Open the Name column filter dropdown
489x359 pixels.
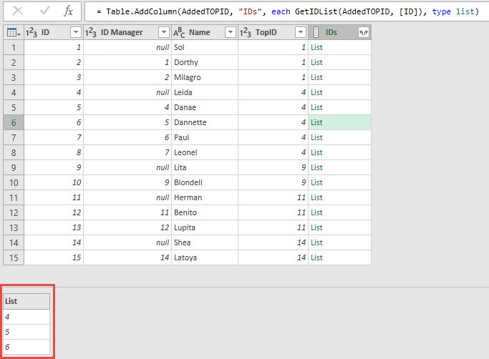point(230,32)
